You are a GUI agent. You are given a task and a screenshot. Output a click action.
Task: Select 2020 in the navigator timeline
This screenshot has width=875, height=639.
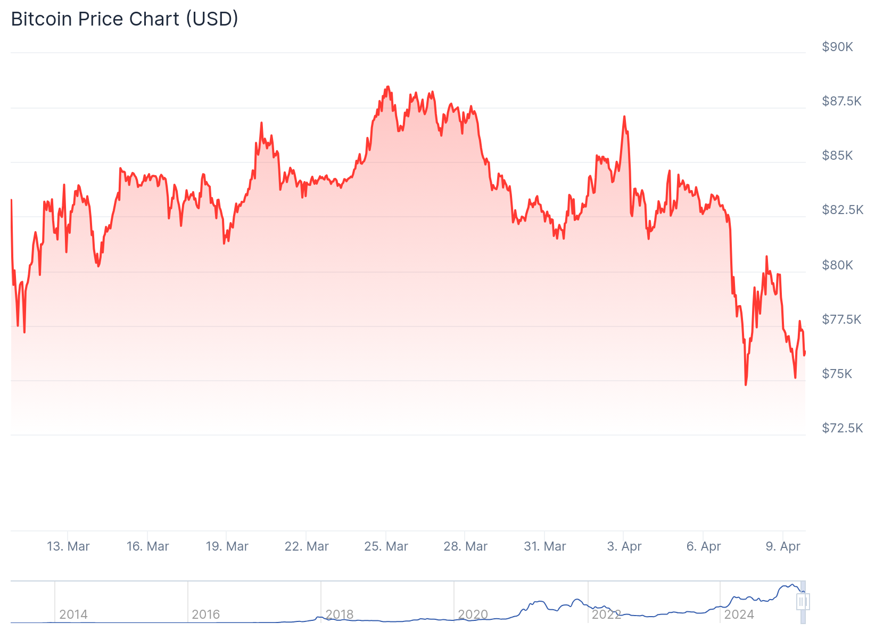[x=473, y=615]
